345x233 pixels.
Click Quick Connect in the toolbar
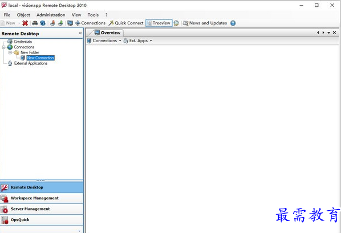coord(126,23)
